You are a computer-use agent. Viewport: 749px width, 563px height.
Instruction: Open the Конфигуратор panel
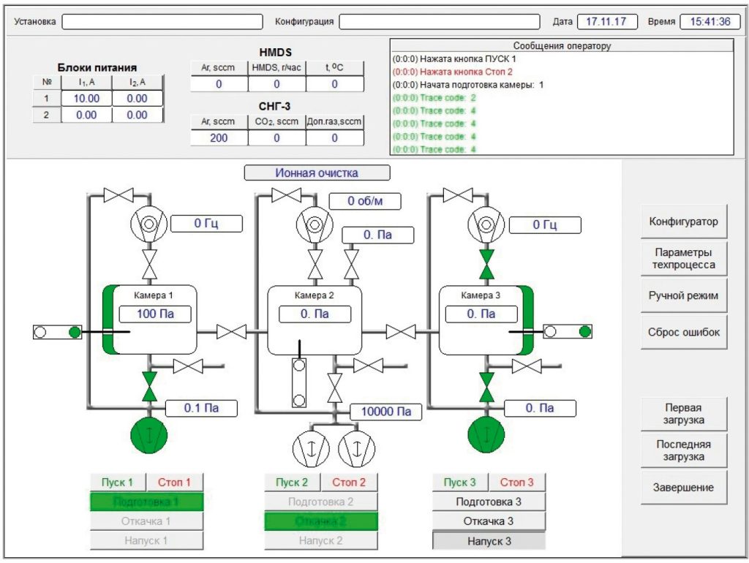click(684, 222)
